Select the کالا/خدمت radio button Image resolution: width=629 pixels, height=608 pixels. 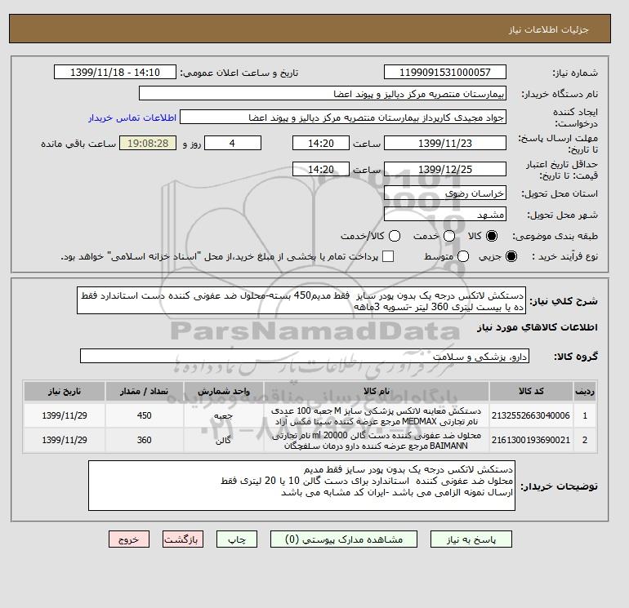395,236
